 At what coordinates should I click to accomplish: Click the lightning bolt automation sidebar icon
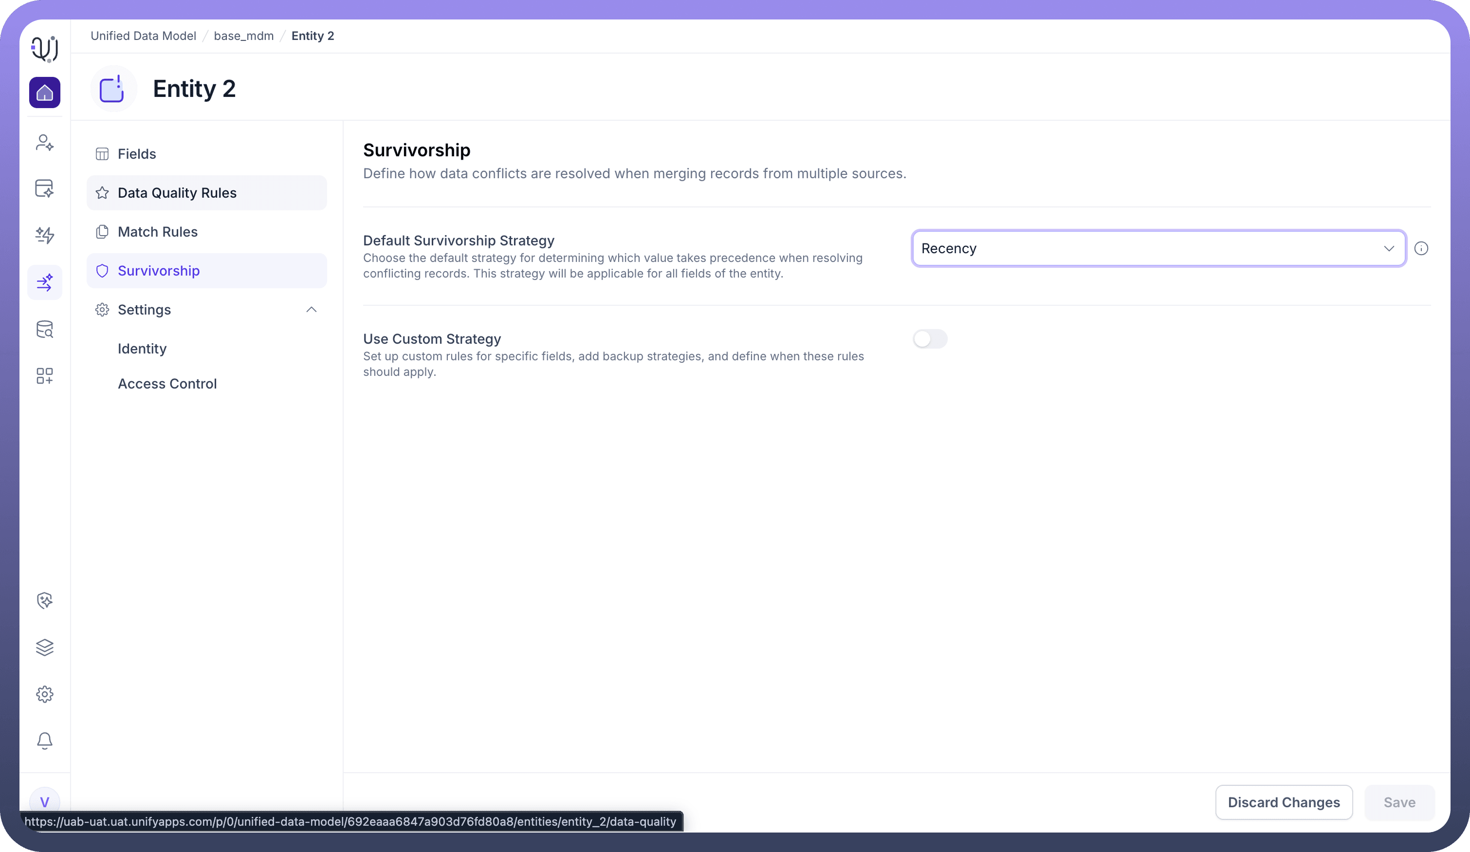tap(44, 235)
